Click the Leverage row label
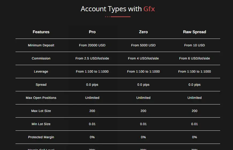233x150 pixels. click(x=41, y=72)
